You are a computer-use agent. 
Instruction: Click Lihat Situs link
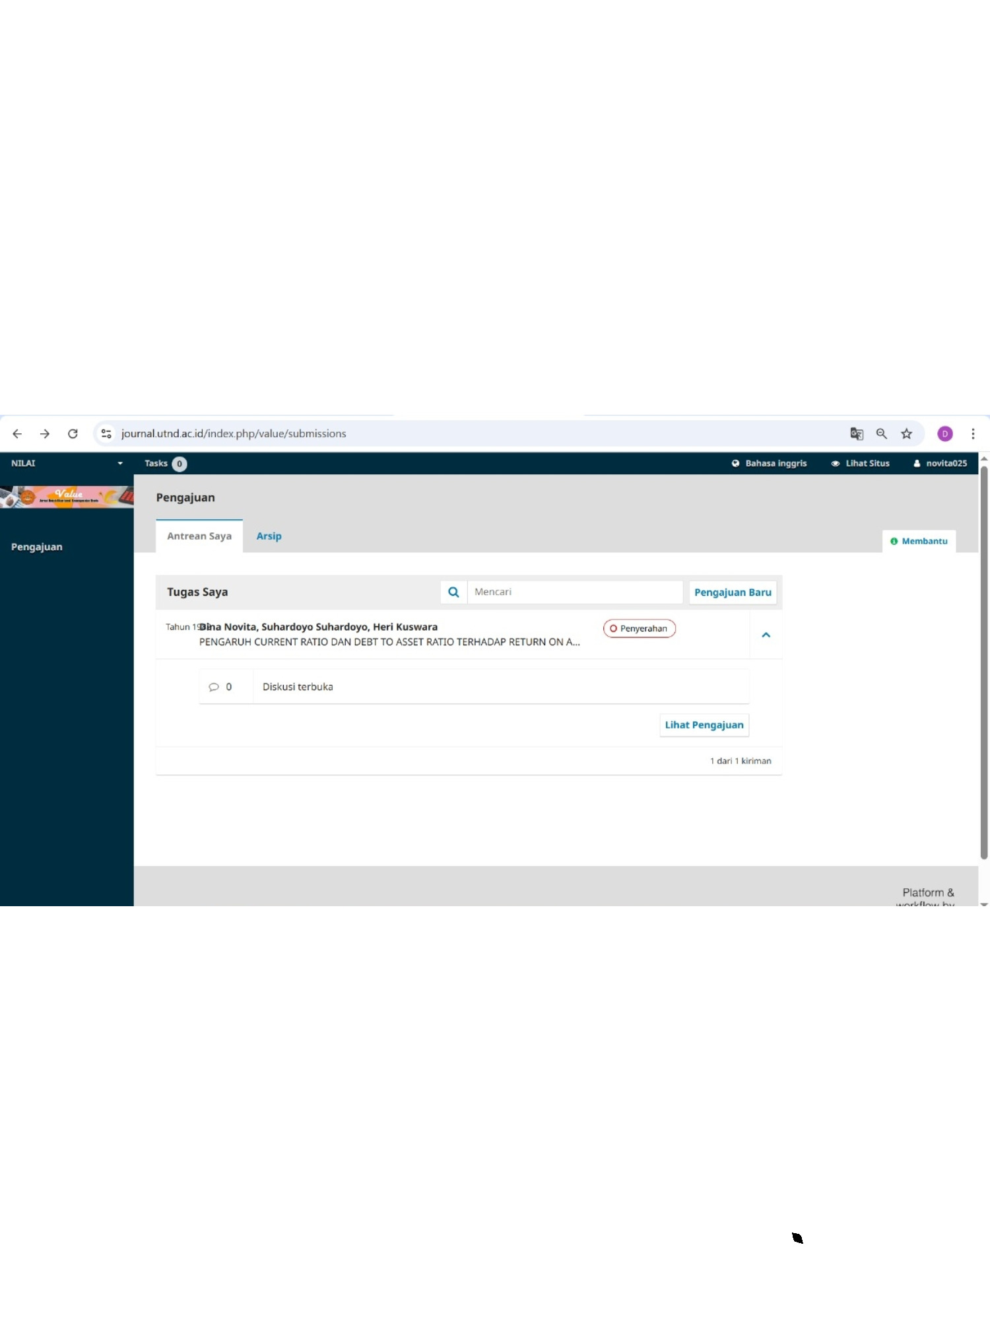[x=860, y=463]
